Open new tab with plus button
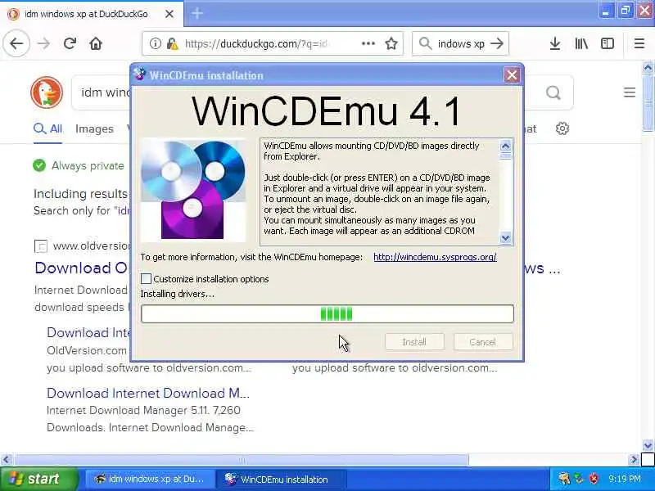The image size is (655, 491). [x=197, y=13]
